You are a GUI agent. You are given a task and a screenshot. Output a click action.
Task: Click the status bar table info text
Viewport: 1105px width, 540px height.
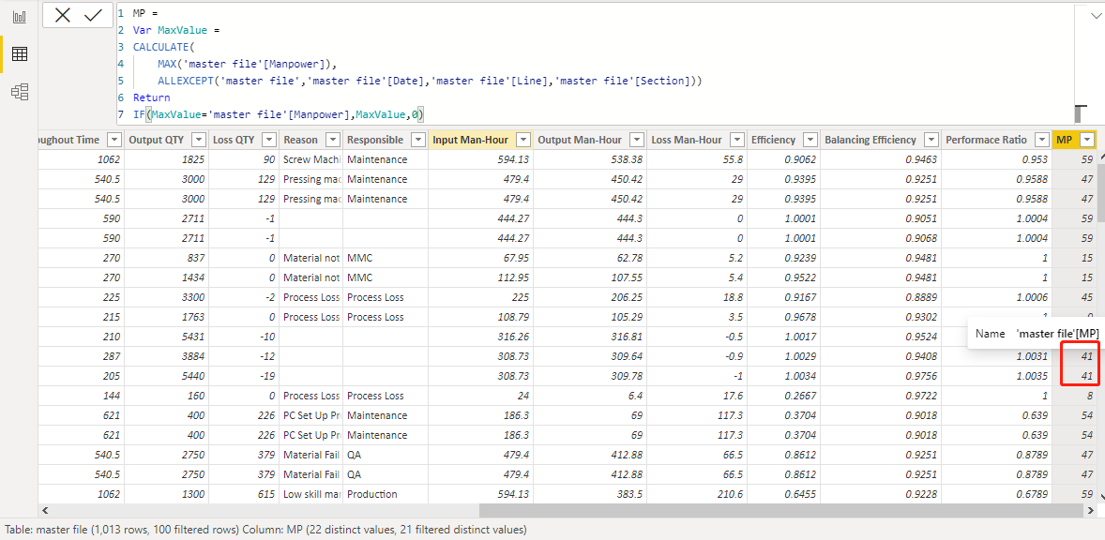point(265,529)
